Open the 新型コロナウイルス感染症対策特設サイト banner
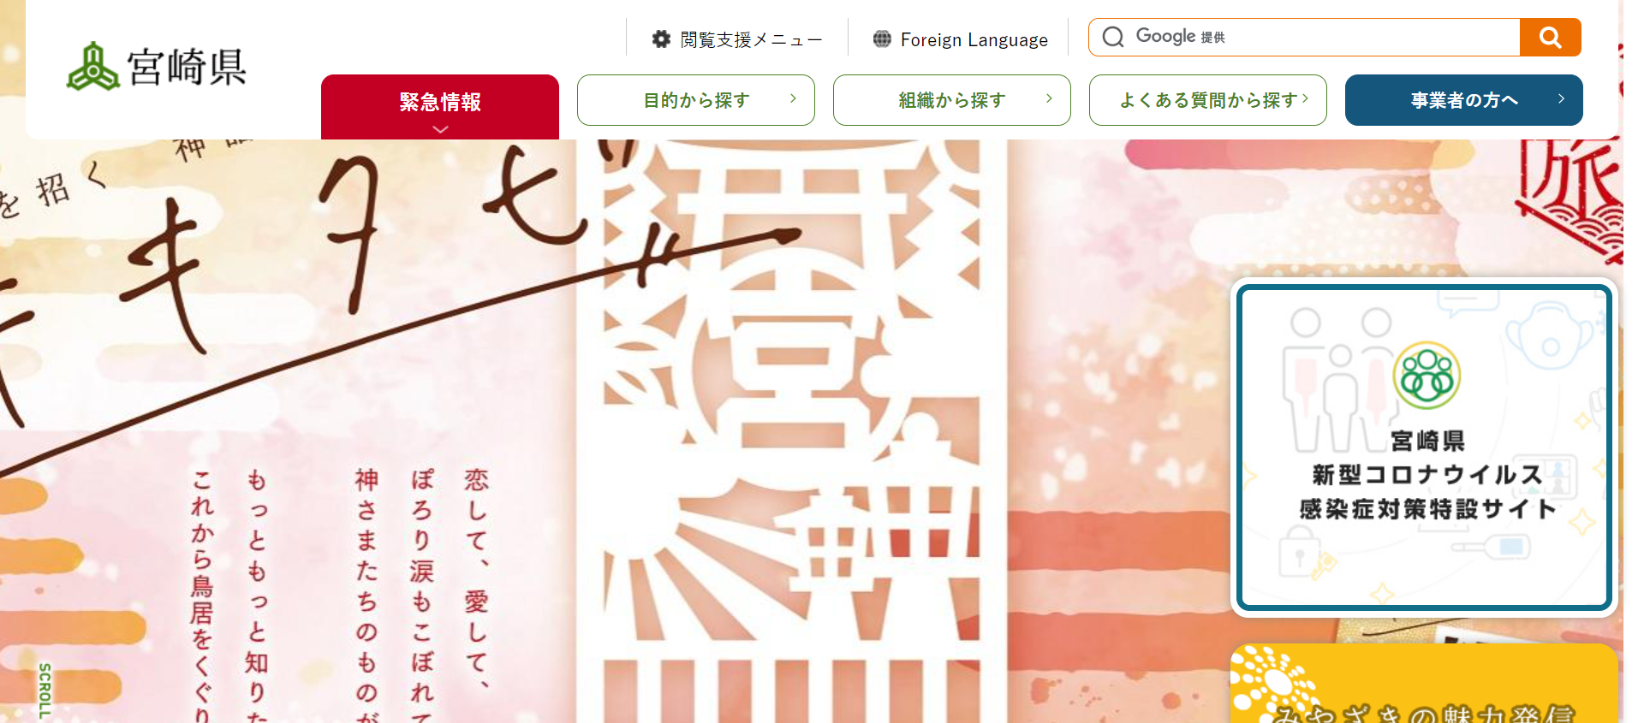 [1425, 447]
